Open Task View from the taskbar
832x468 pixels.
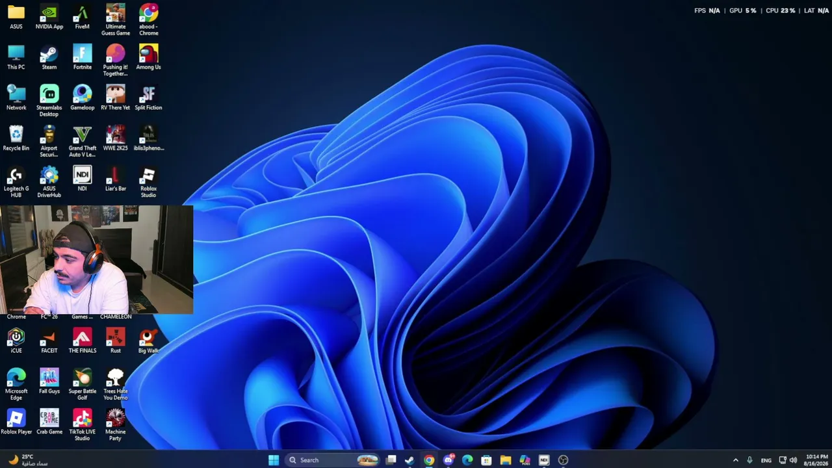click(391, 460)
